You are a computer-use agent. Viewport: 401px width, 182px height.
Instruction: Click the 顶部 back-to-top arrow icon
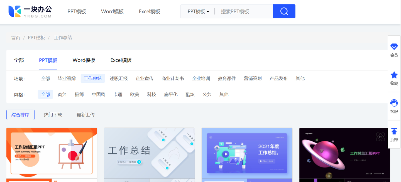coord(394,131)
